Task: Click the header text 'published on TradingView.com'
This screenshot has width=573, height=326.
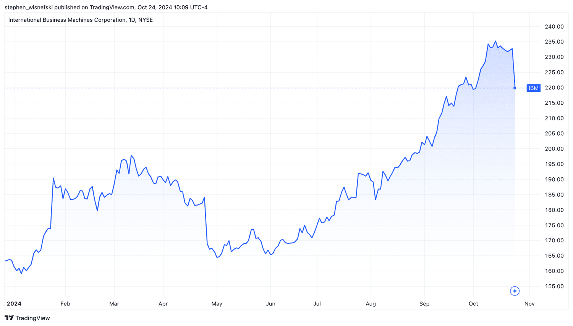Action: [94, 7]
